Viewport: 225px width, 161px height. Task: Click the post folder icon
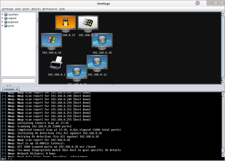tap(6, 26)
